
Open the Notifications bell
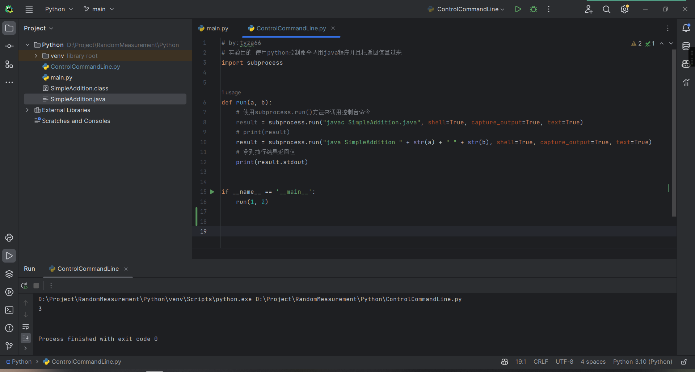click(686, 28)
